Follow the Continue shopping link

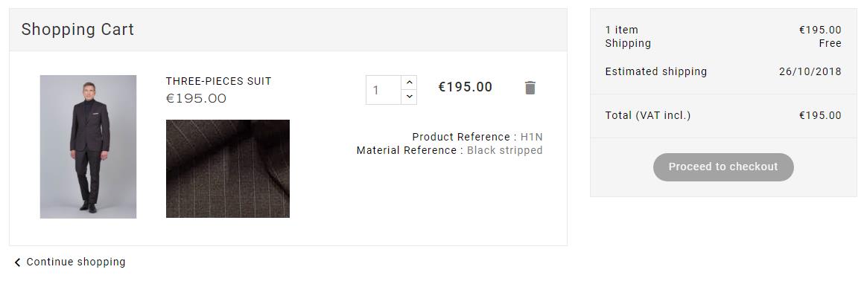76,262
